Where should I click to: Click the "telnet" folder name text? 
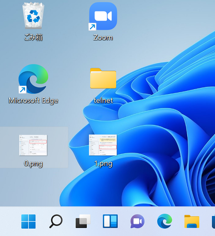point(103,100)
